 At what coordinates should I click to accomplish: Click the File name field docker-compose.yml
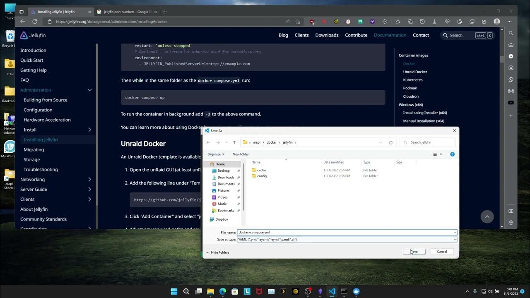tap(344, 232)
